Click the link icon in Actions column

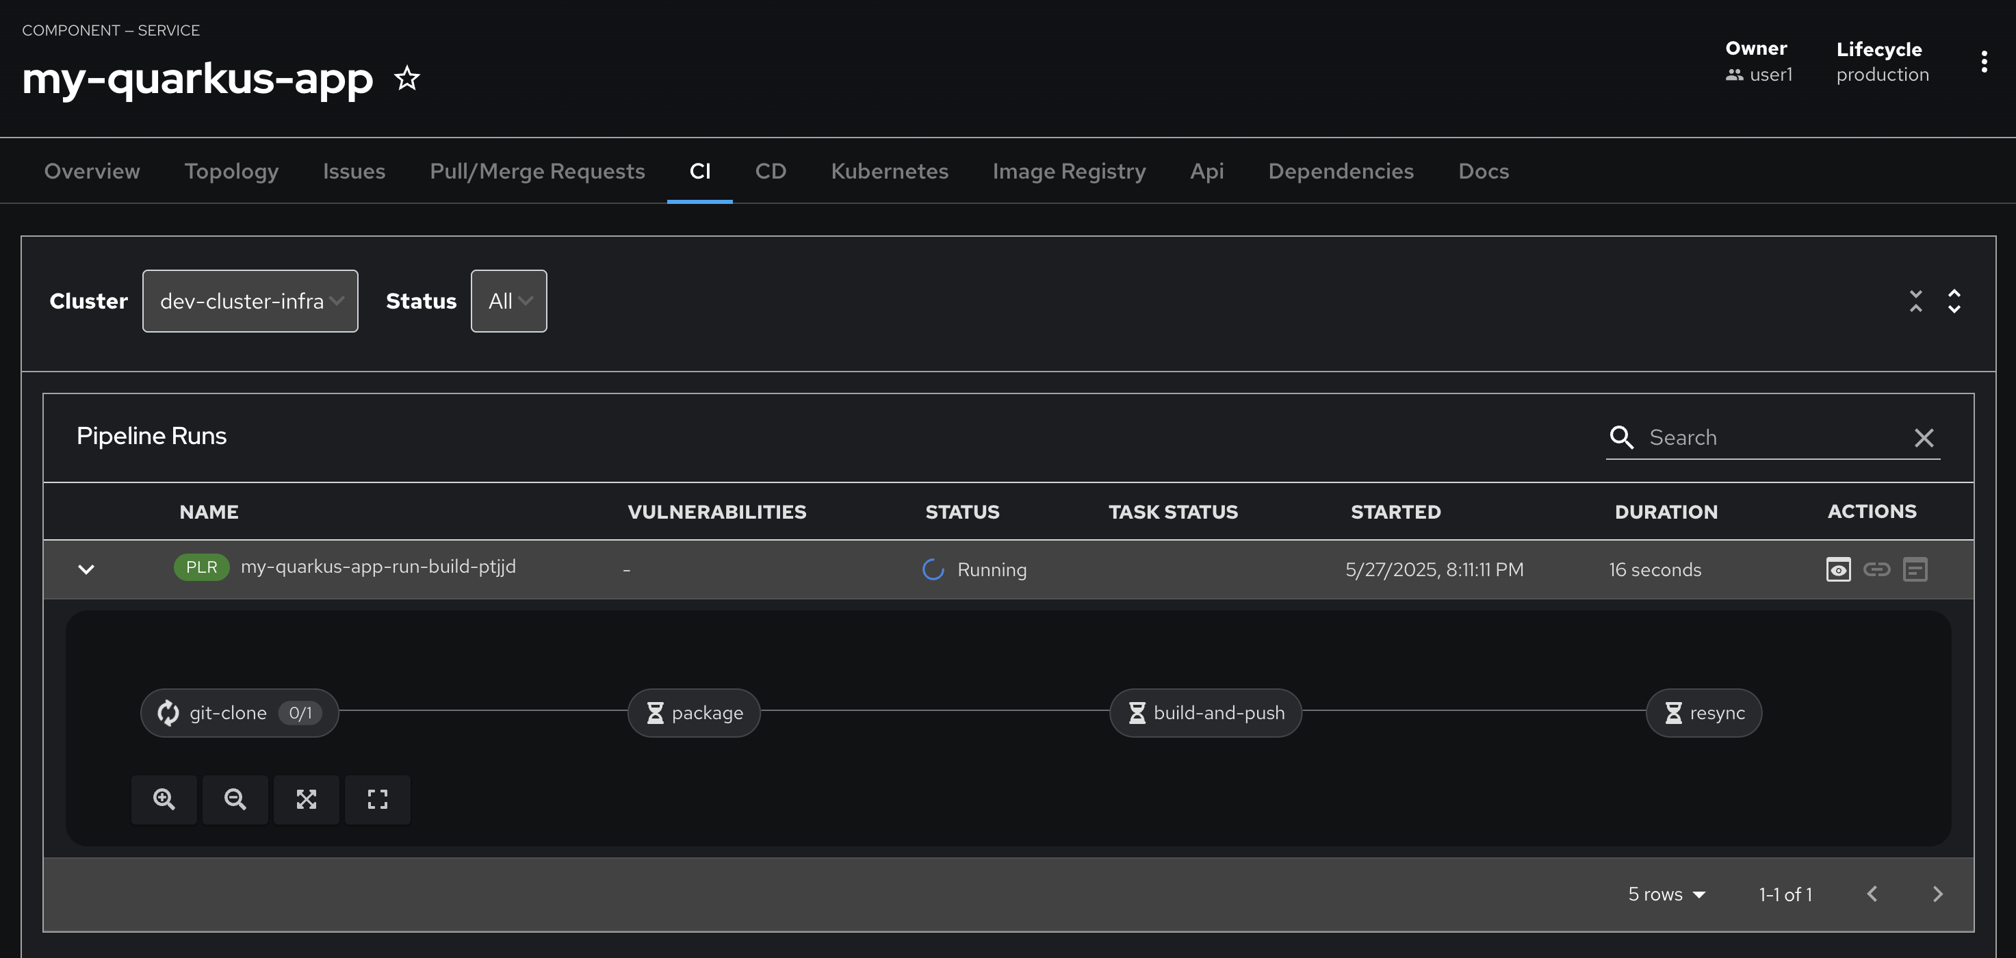(1876, 569)
